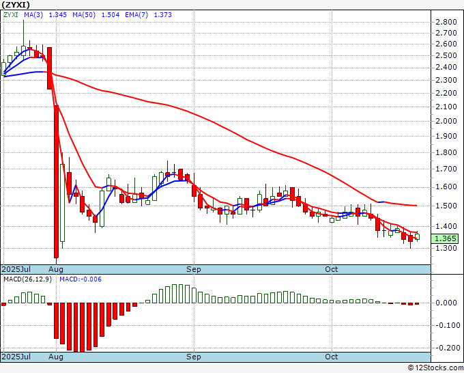Click the 2025Jul label on MACD timeline
464x373 pixels.
[16, 357]
